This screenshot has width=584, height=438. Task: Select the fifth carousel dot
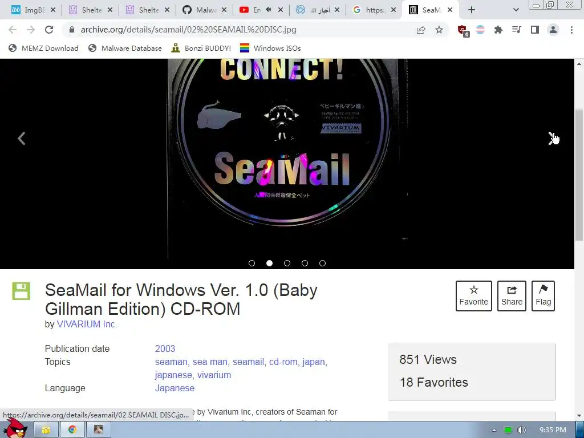[323, 263]
